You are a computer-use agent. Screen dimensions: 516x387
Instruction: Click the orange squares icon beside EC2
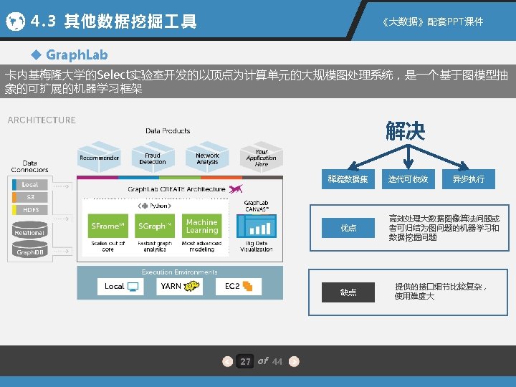click(247, 286)
